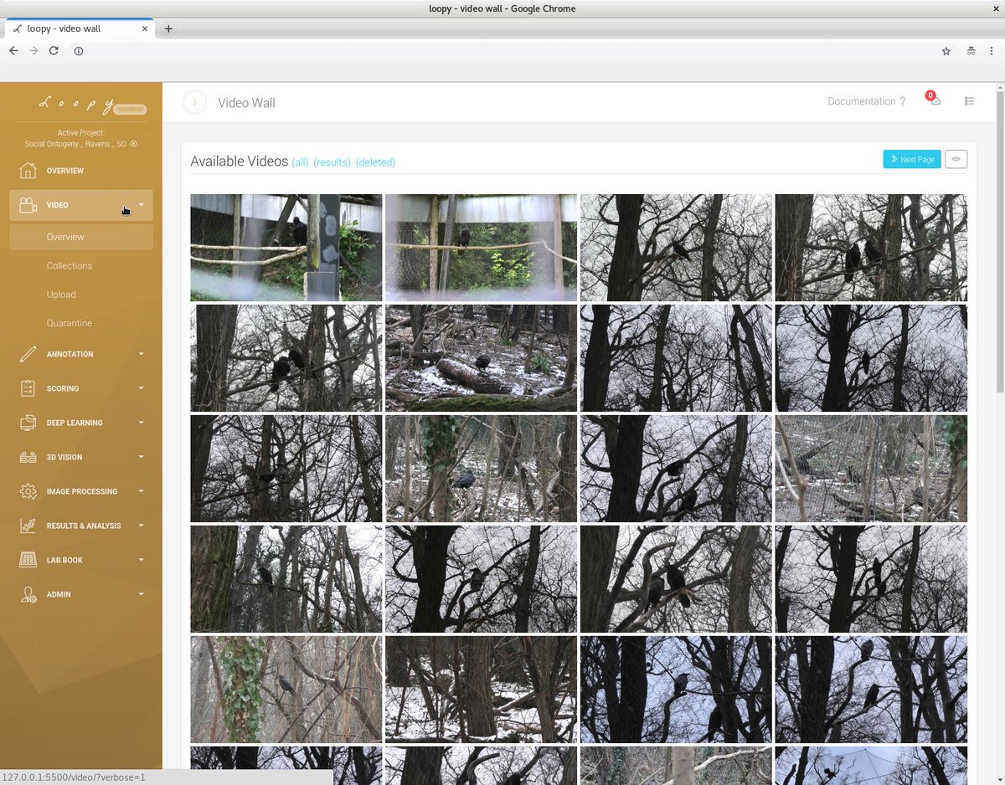This screenshot has width=1005, height=785.
Task: Click the Scoring clipboard icon
Action: tap(28, 388)
